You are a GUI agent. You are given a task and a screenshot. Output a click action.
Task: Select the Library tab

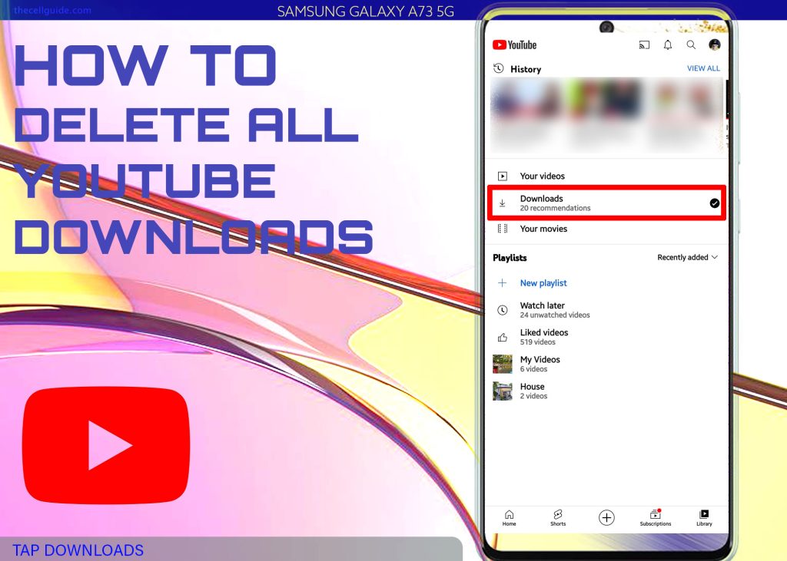(x=704, y=518)
